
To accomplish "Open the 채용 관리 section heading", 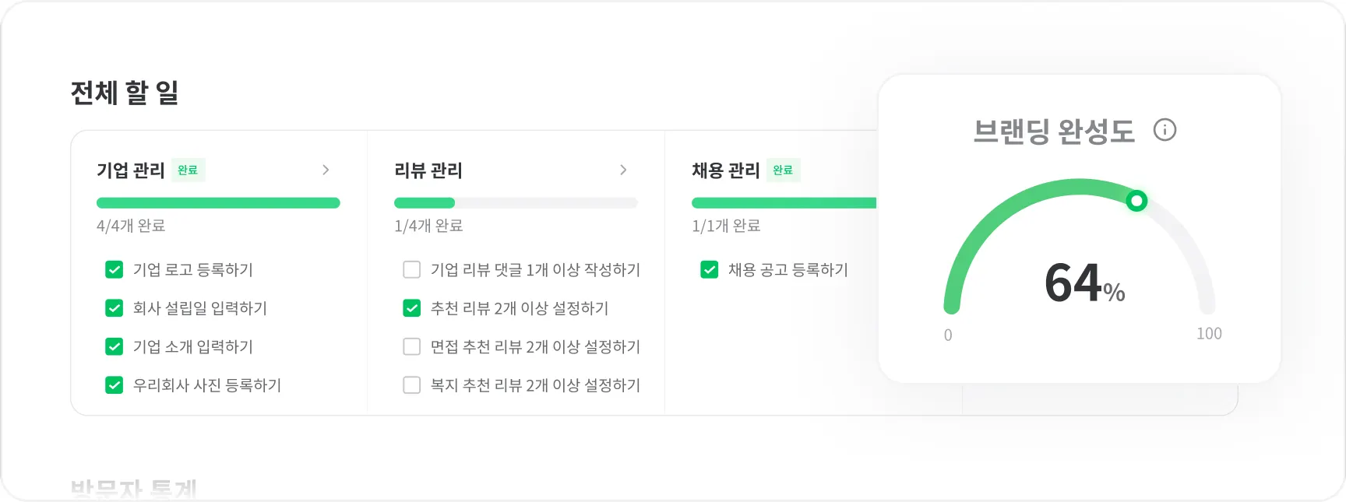I will (x=726, y=170).
